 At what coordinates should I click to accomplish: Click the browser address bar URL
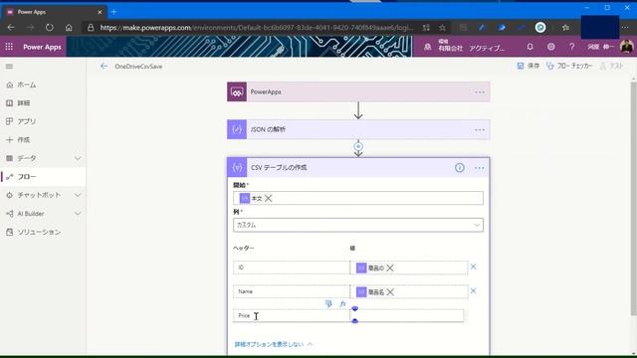(x=257, y=28)
